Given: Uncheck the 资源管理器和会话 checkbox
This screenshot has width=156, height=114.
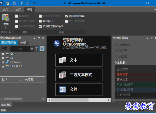Looking at the screenshot, I should tap(40, 26).
